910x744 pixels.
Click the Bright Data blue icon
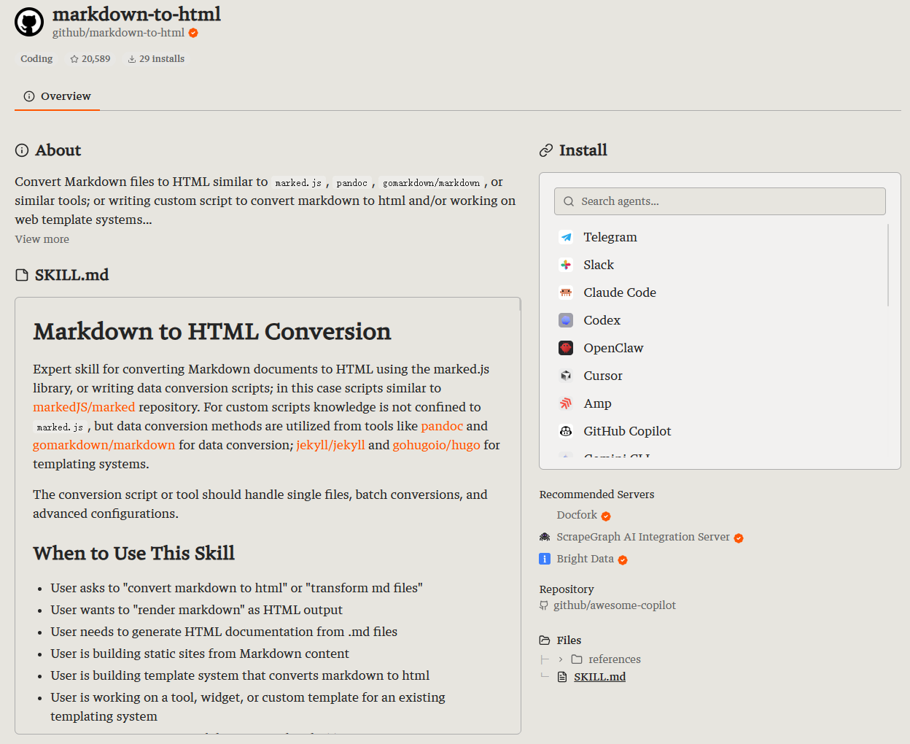(x=545, y=559)
